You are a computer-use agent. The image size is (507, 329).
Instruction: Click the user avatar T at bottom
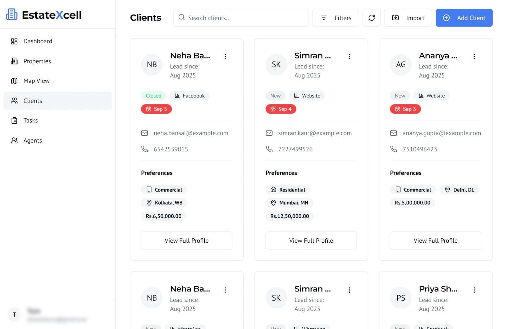coord(14,314)
